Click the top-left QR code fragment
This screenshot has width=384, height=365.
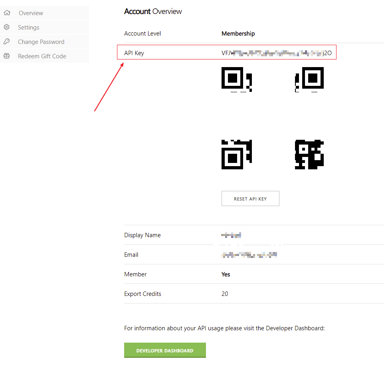click(x=237, y=79)
